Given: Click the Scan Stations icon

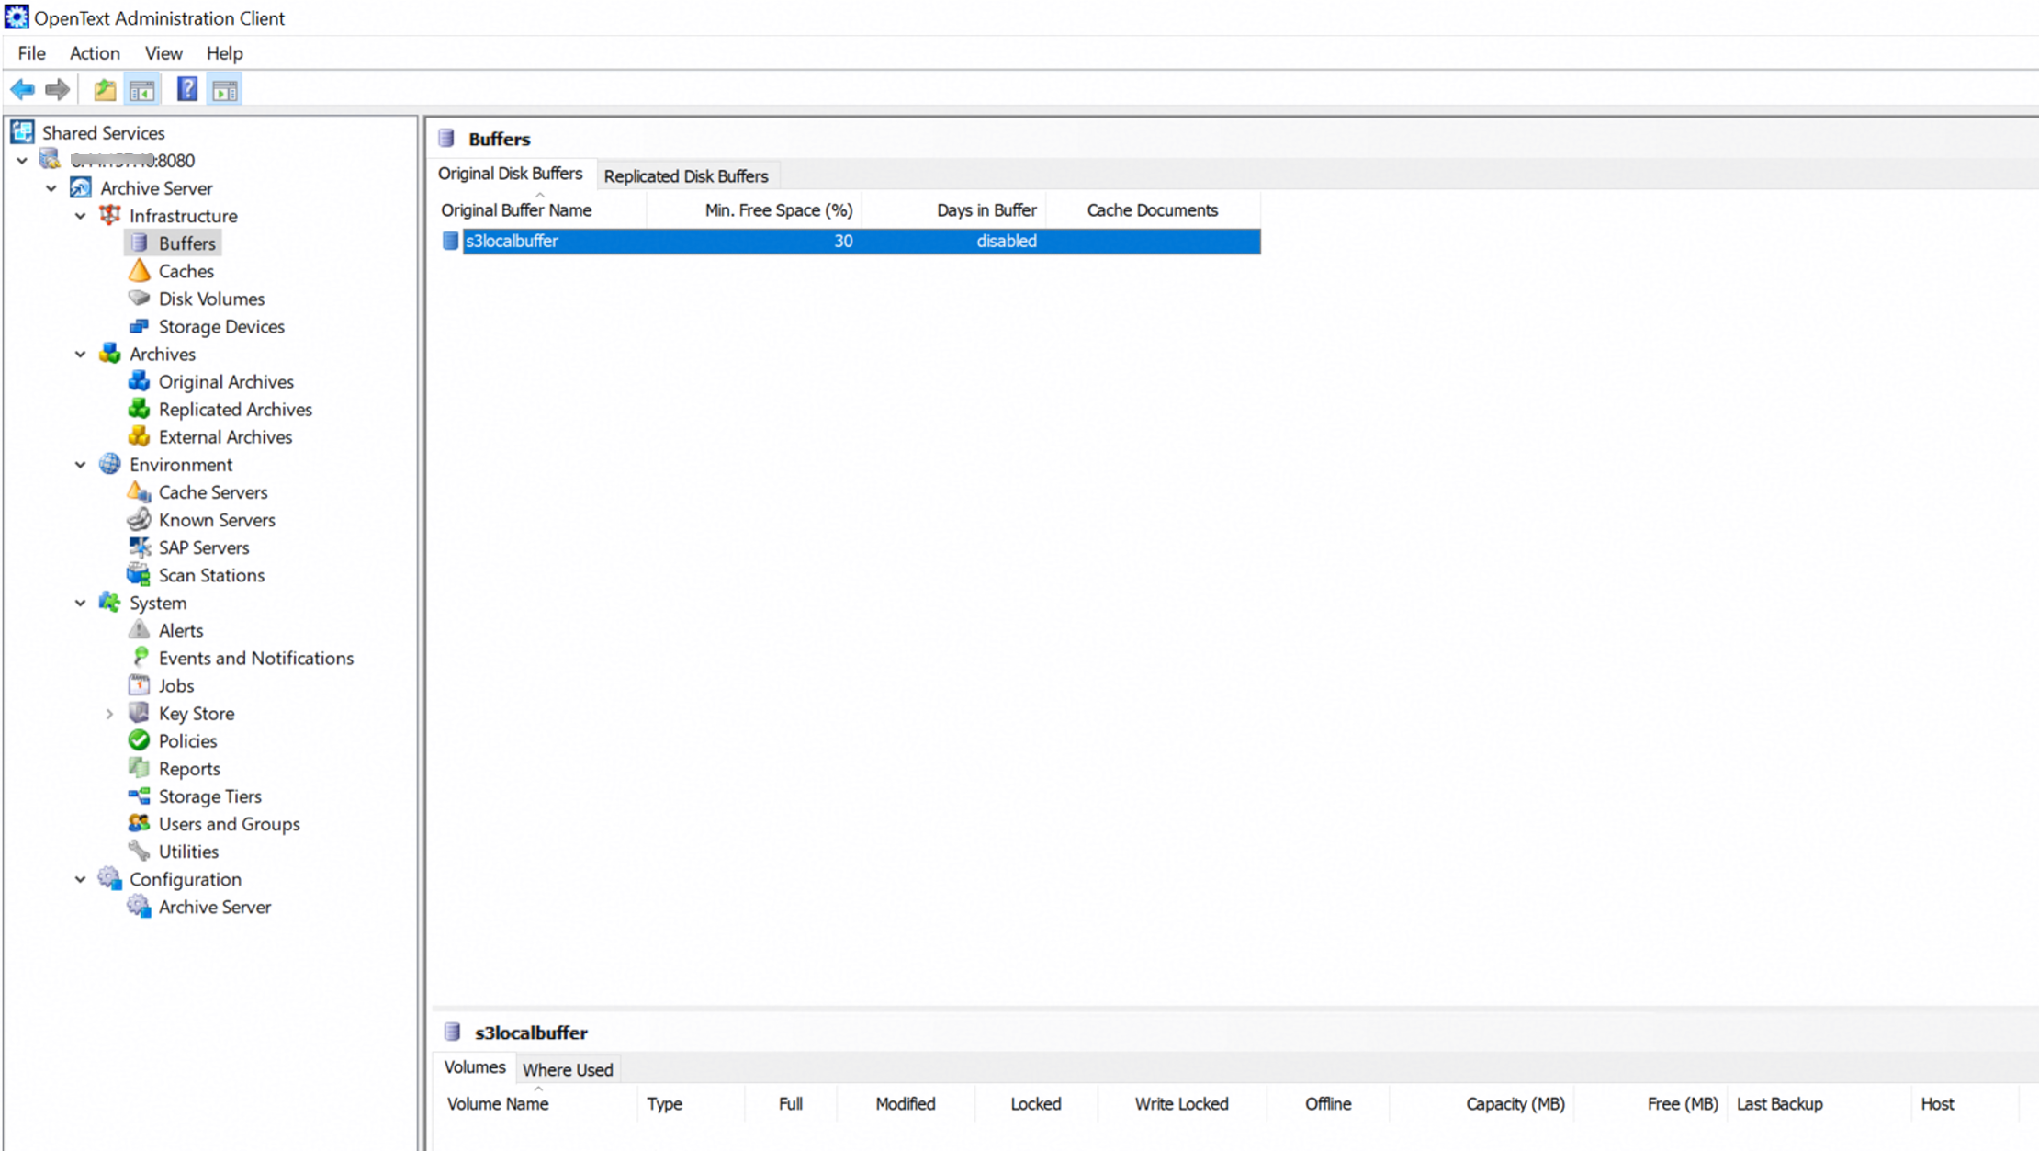Looking at the screenshot, I should tap(139, 574).
